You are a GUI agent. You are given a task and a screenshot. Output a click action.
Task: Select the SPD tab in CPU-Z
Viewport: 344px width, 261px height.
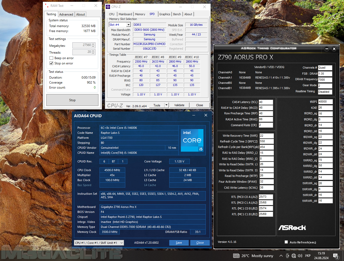pyautogui.click(x=152, y=14)
